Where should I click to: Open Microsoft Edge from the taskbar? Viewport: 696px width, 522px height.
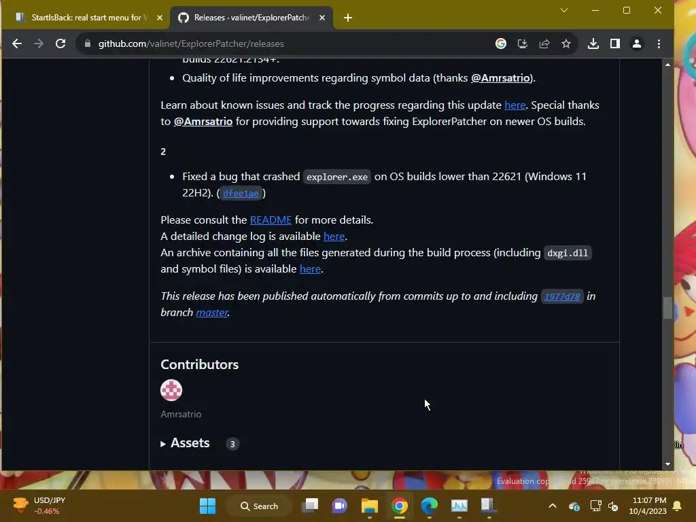[430, 506]
